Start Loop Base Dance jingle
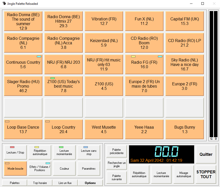220x187 pixels. click(23, 129)
